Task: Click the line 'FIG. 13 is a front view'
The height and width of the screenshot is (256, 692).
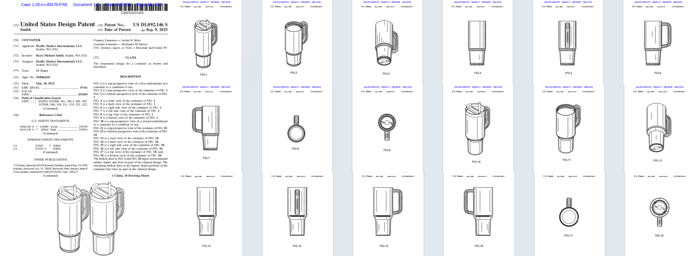Action: point(126,138)
